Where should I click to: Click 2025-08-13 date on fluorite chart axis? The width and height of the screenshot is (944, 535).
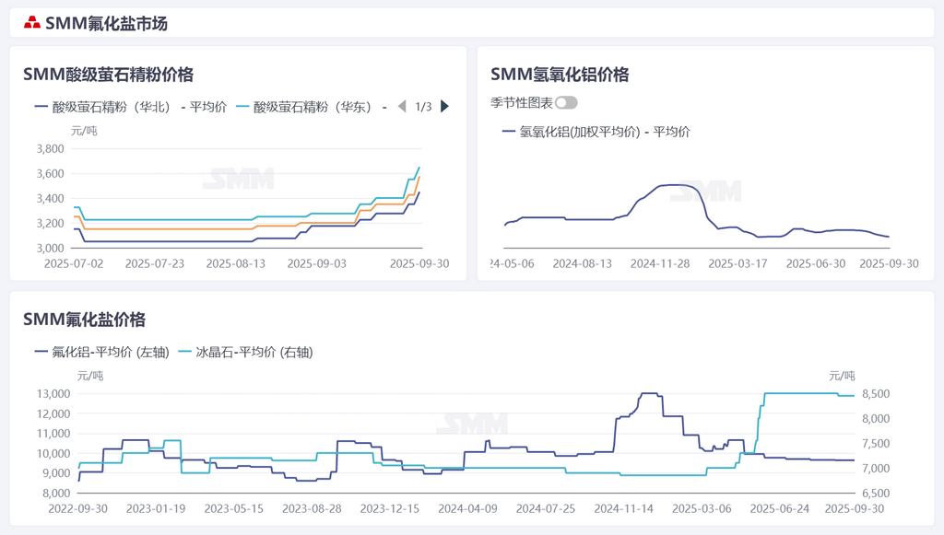point(235,263)
